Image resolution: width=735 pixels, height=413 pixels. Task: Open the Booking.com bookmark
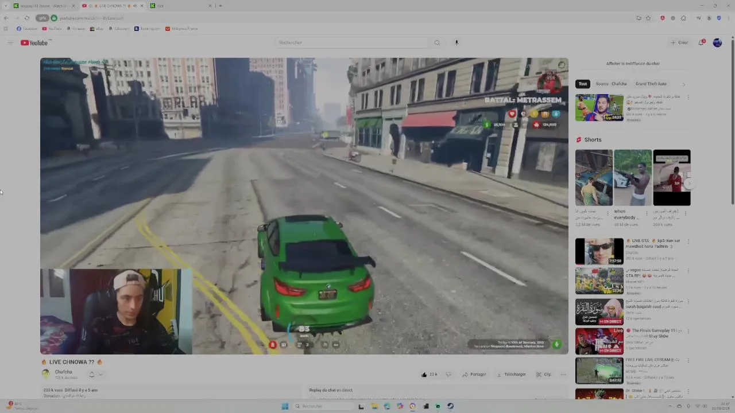(148, 29)
